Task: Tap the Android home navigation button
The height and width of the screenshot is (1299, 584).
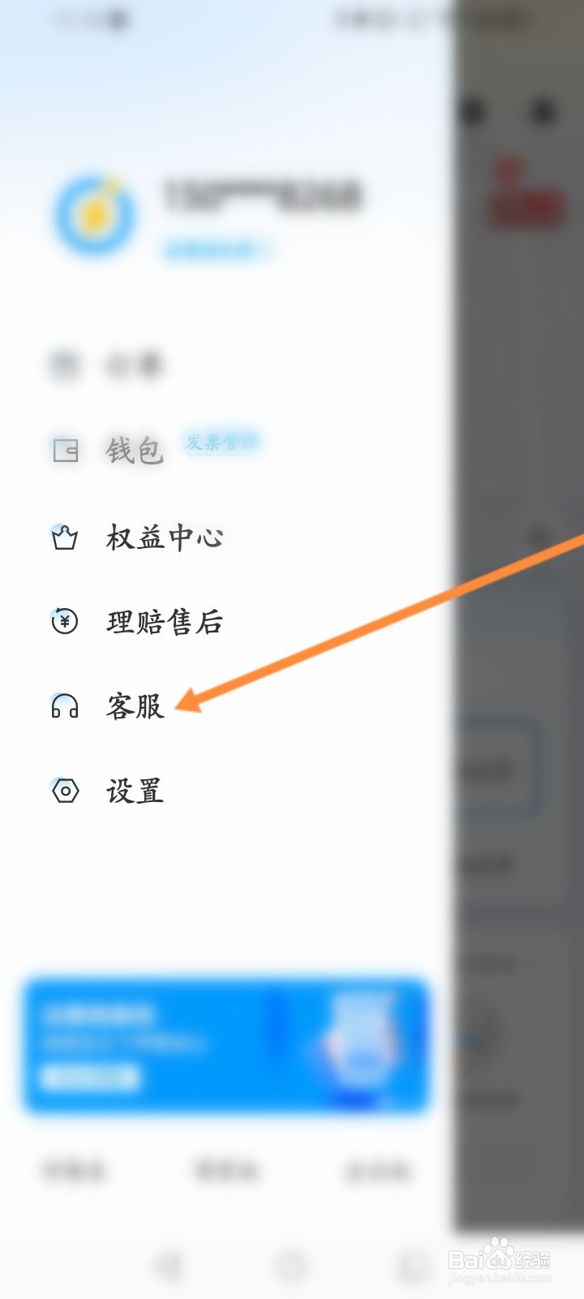Action: [291, 1266]
